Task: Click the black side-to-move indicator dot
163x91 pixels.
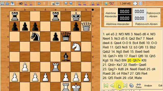Action: click(93, 10)
